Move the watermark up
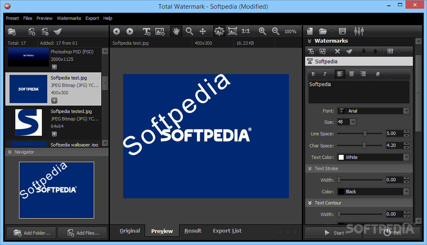 375,51
